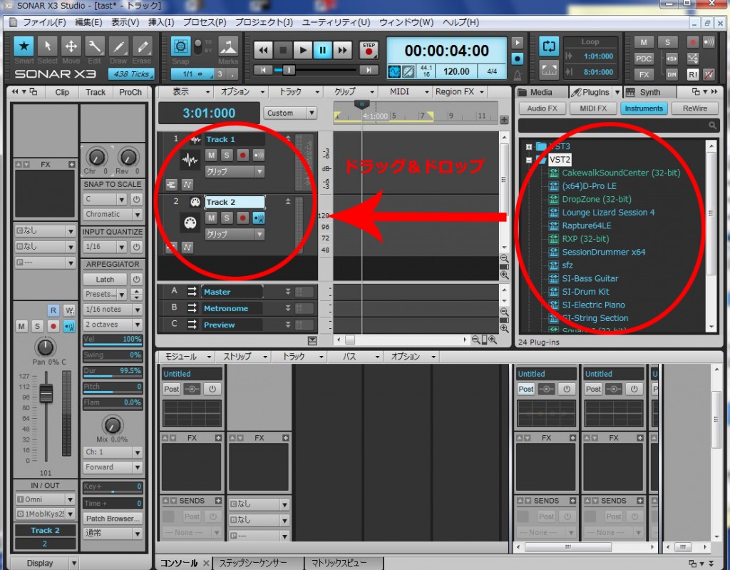Toggle the Loop on/off icon
Image resolution: width=730 pixels, height=570 pixels.
click(549, 46)
